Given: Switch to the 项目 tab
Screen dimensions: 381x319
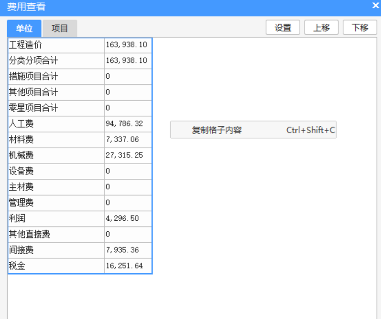Looking at the screenshot, I should 60,28.
